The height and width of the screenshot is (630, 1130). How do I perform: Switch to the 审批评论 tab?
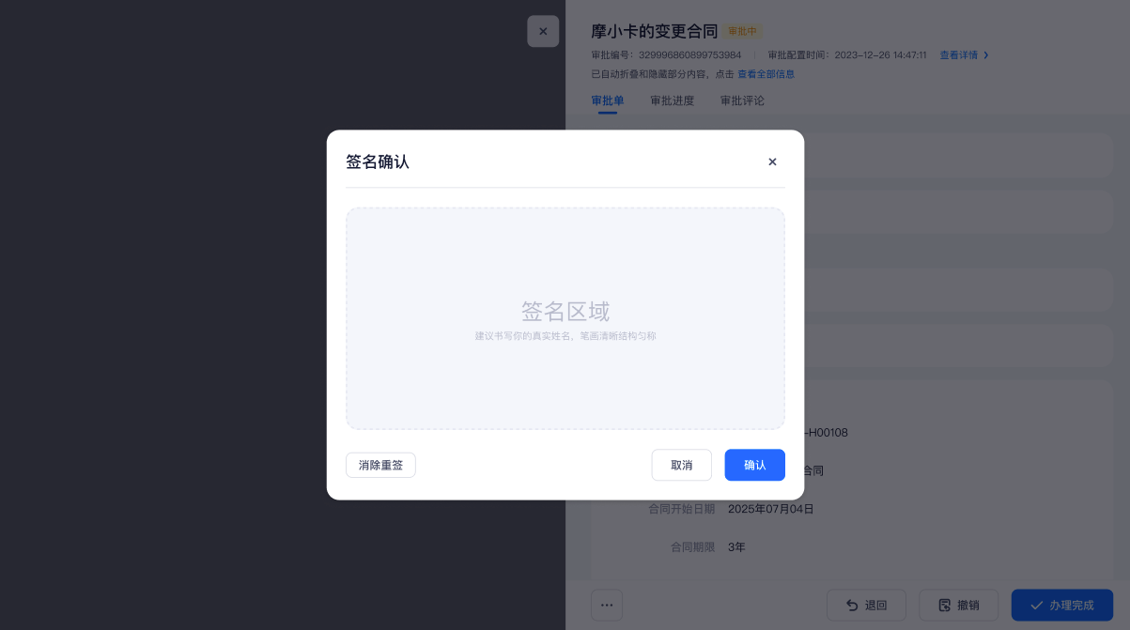tap(742, 100)
